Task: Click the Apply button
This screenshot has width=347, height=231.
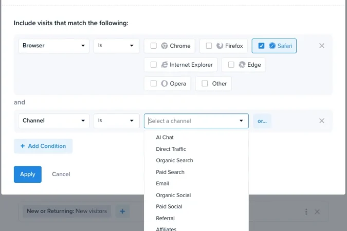Action: [28, 174]
